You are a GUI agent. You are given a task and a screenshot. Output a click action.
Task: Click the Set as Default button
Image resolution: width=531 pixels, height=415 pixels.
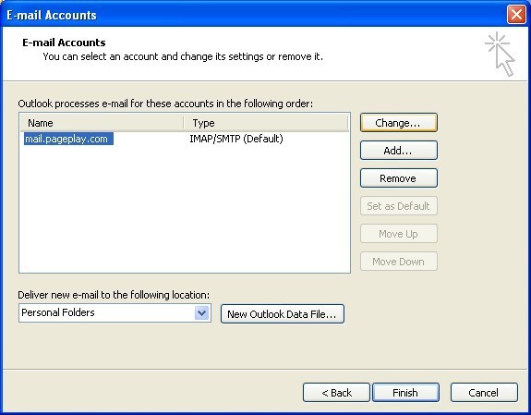click(399, 206)
